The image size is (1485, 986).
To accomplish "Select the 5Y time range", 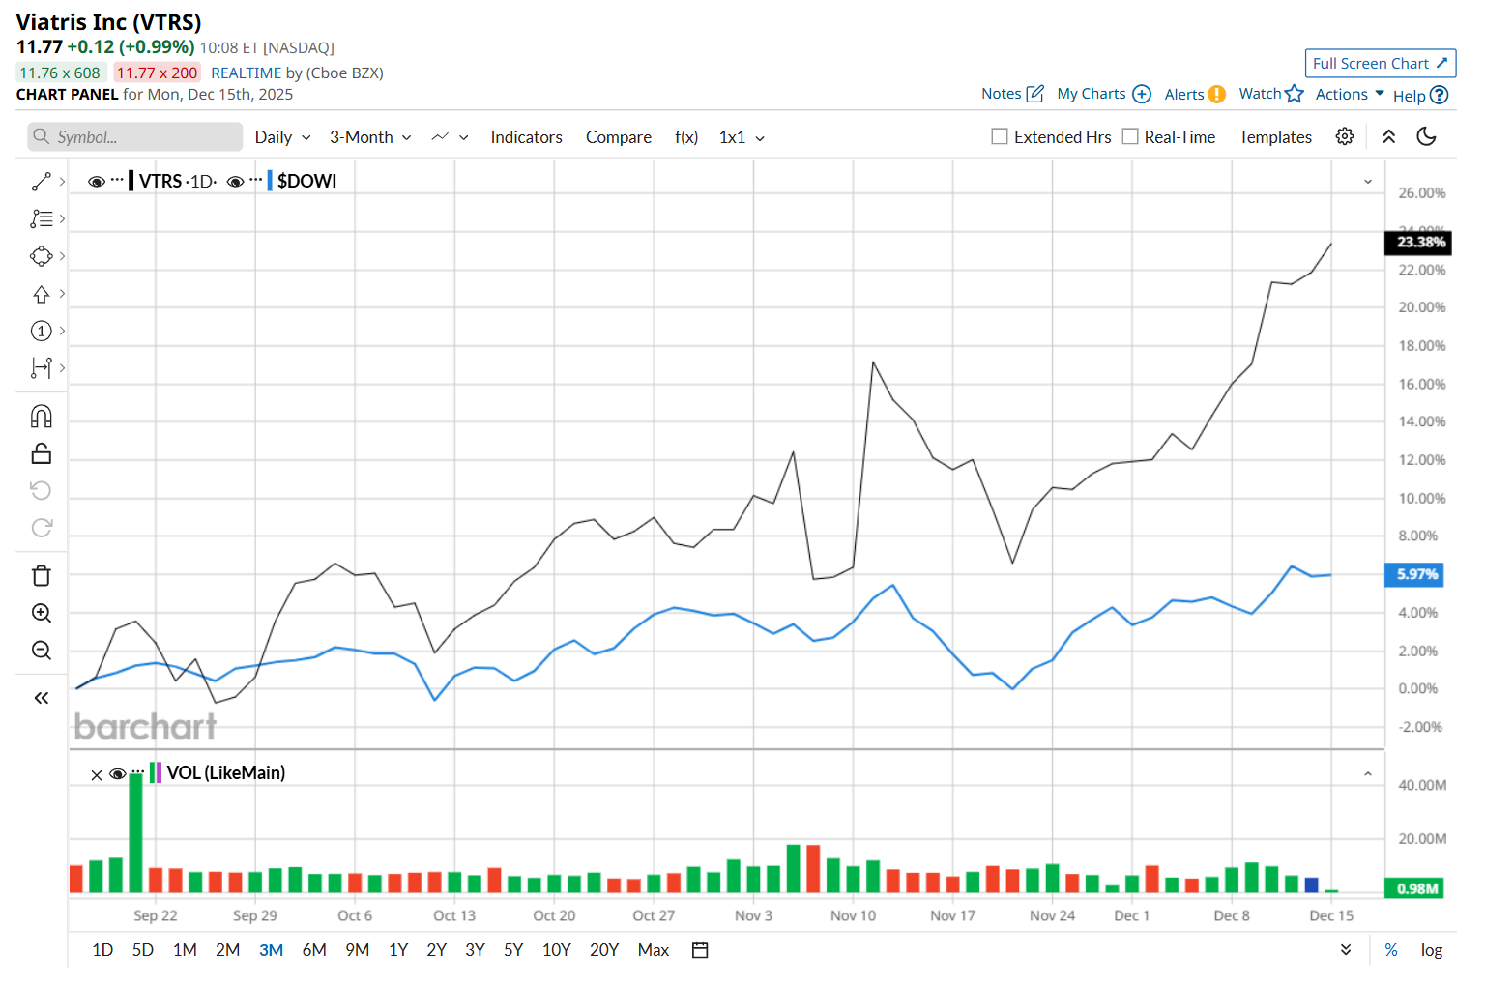I will click(x=513, y=950).
